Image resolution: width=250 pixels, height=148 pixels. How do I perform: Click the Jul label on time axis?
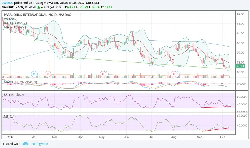click(x=151, y=137)
